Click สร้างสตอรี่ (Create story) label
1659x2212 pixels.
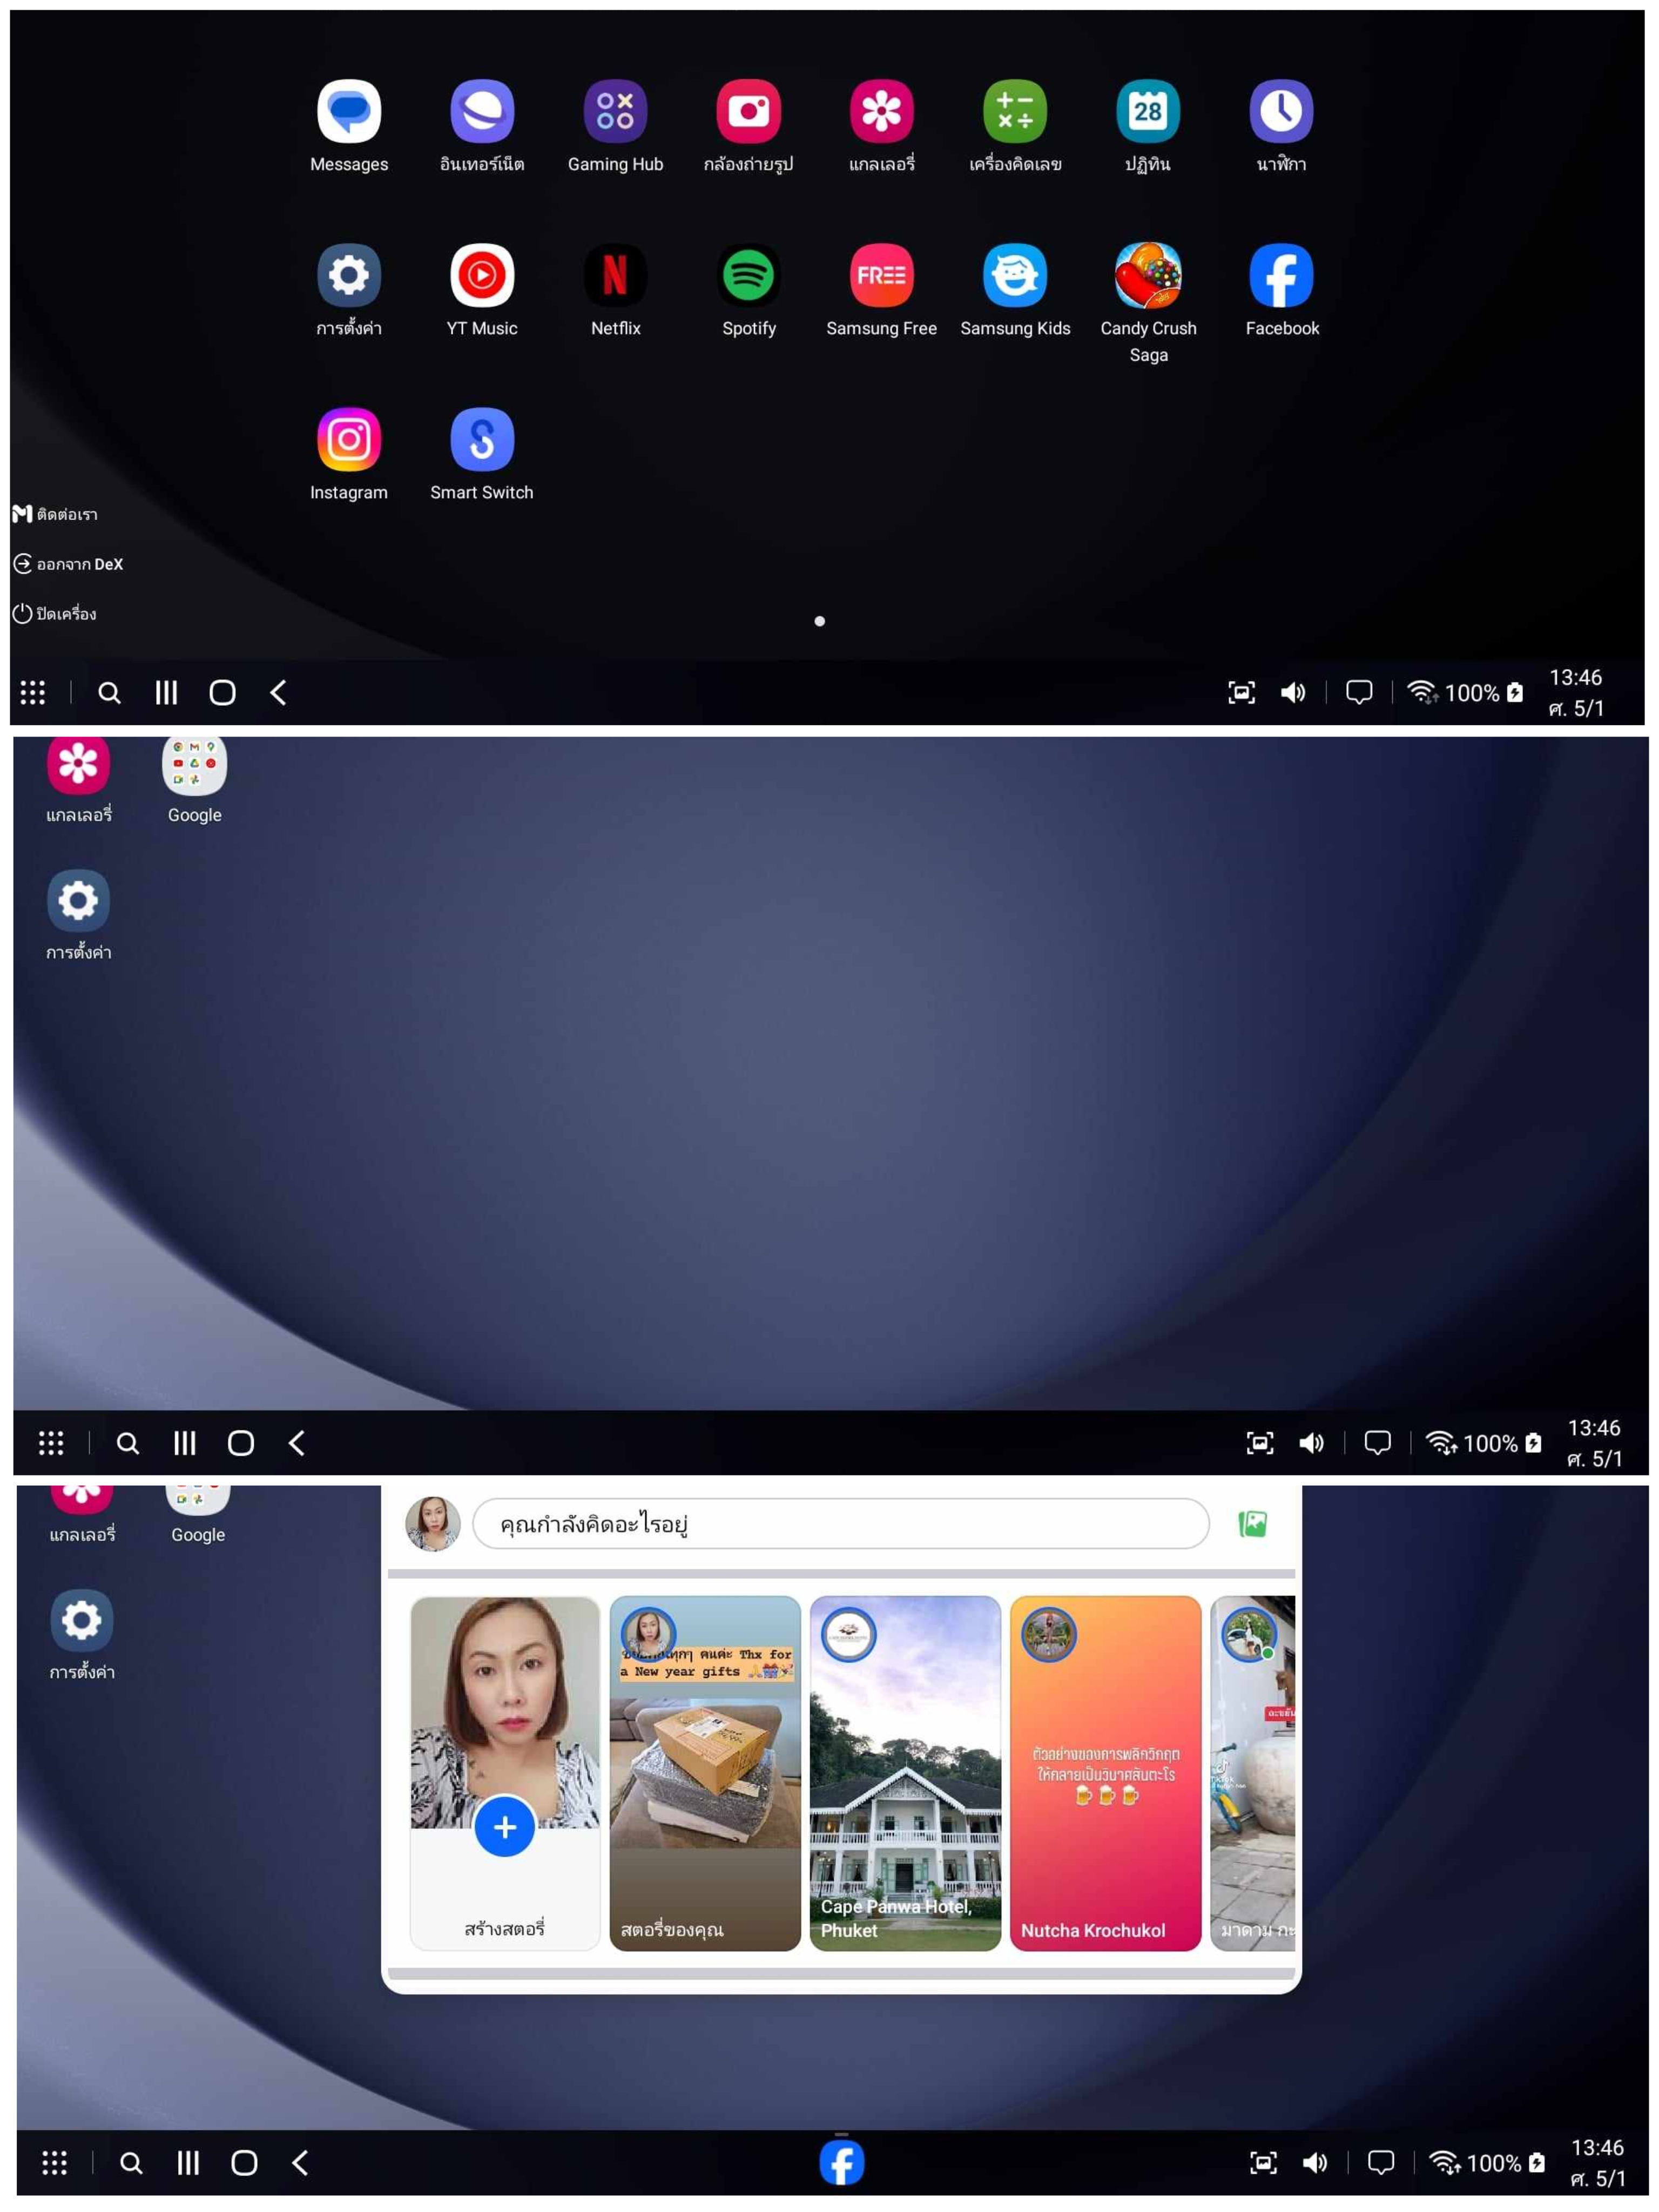(x=504, y=1928)
